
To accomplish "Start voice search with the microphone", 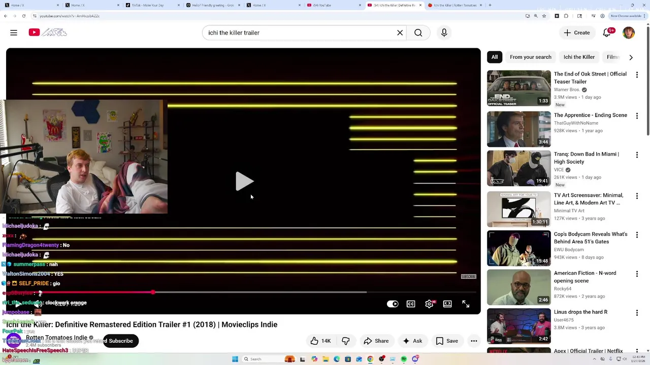I will 444,32.
